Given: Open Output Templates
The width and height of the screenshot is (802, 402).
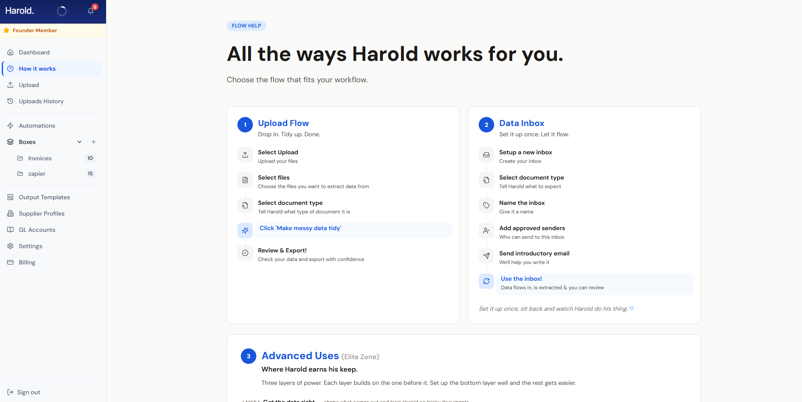Looking at the screenshot, I should (52, 197).
